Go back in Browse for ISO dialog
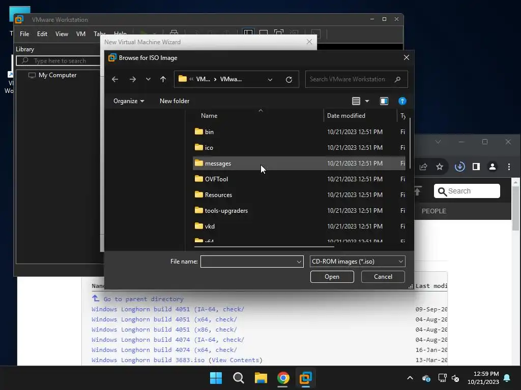Screen dimensions: 521x390 (115, 79)
